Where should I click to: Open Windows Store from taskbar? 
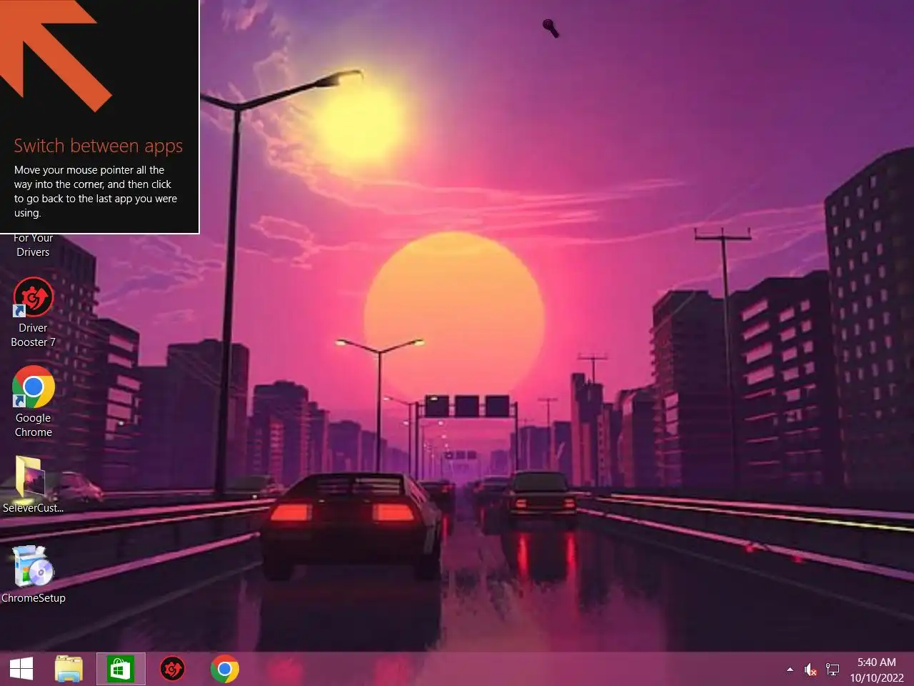pos(121,669)
